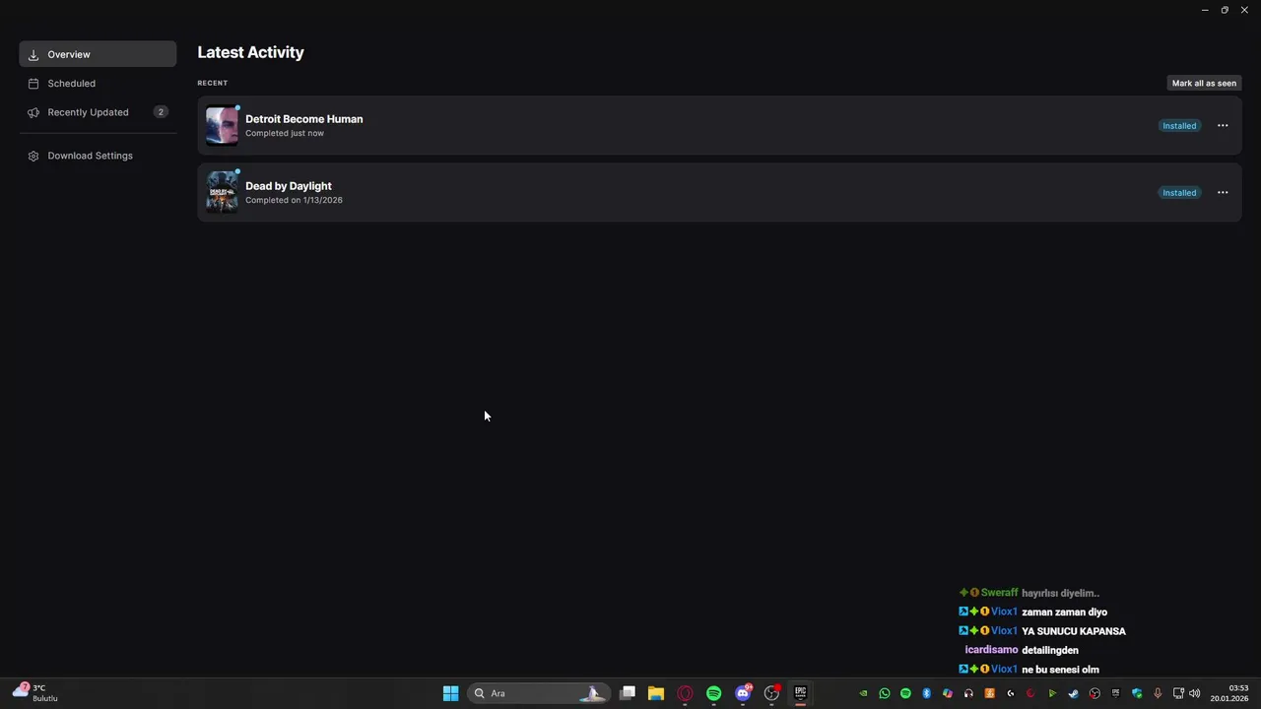
Task: Select the Detroit Become Human title
Action: [x=304, y=119]
